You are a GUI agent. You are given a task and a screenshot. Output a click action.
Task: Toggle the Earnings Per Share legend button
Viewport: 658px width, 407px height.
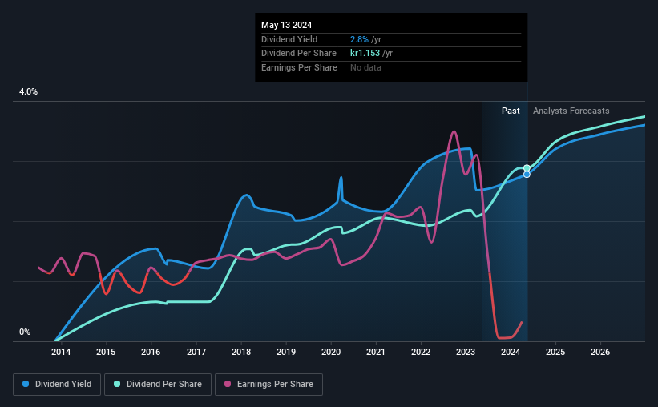[268, 385]
